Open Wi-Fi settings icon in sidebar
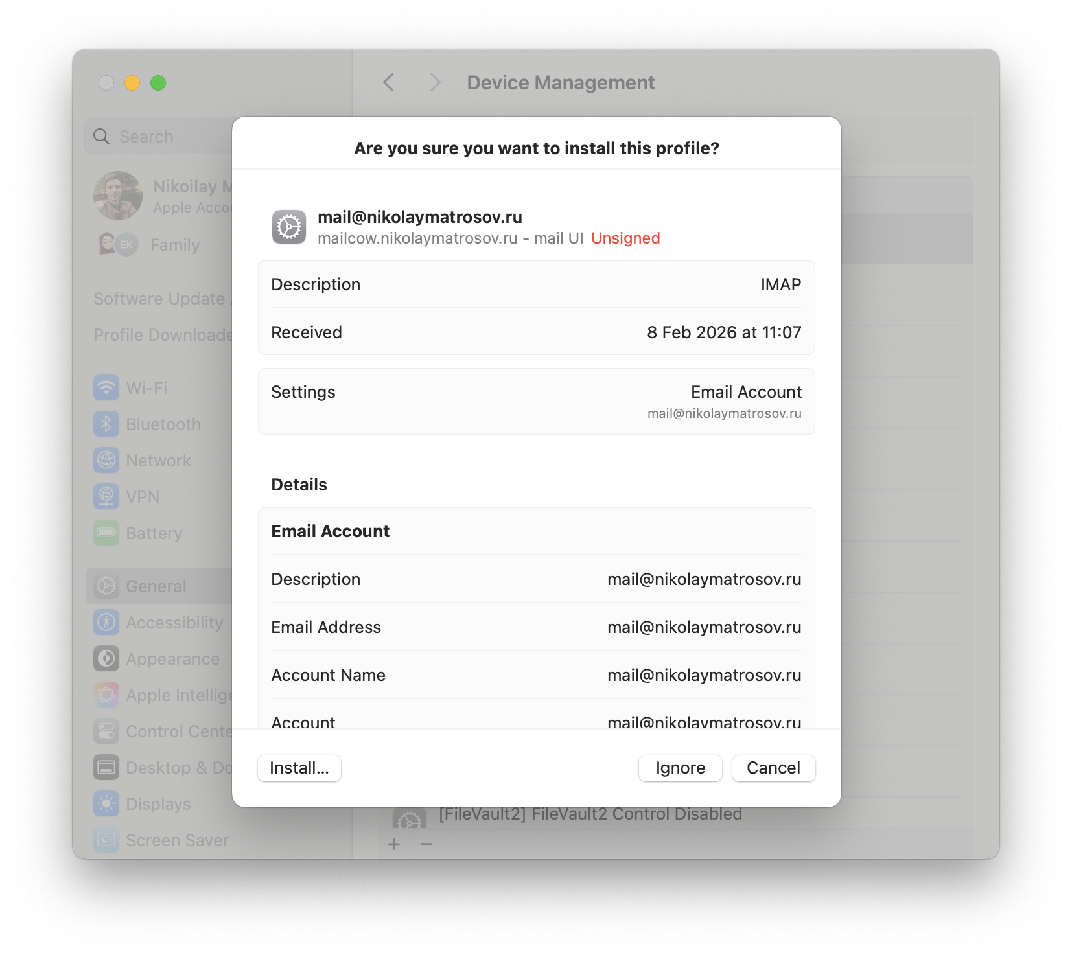Image resolution: width=1072 pixels, height=955 pixels. [x=106, y=388]
